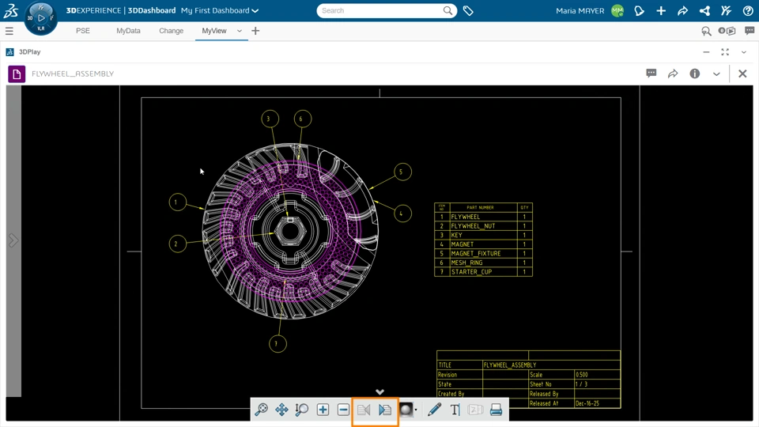Image resolution: width=759 pixels, height=427 pixels.
Task: Click the top bar Share arrow icon
Action: click(x=683, y=10)
